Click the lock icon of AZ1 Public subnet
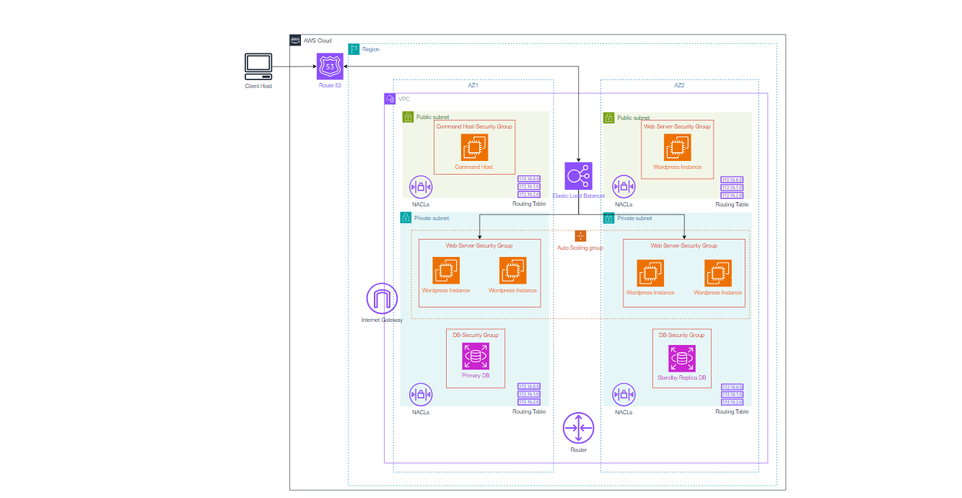 [x=408, y=117]
